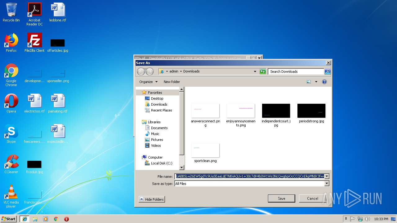397x223 pixels.
Task: Click the search magnifier icon
Action: 328,72
